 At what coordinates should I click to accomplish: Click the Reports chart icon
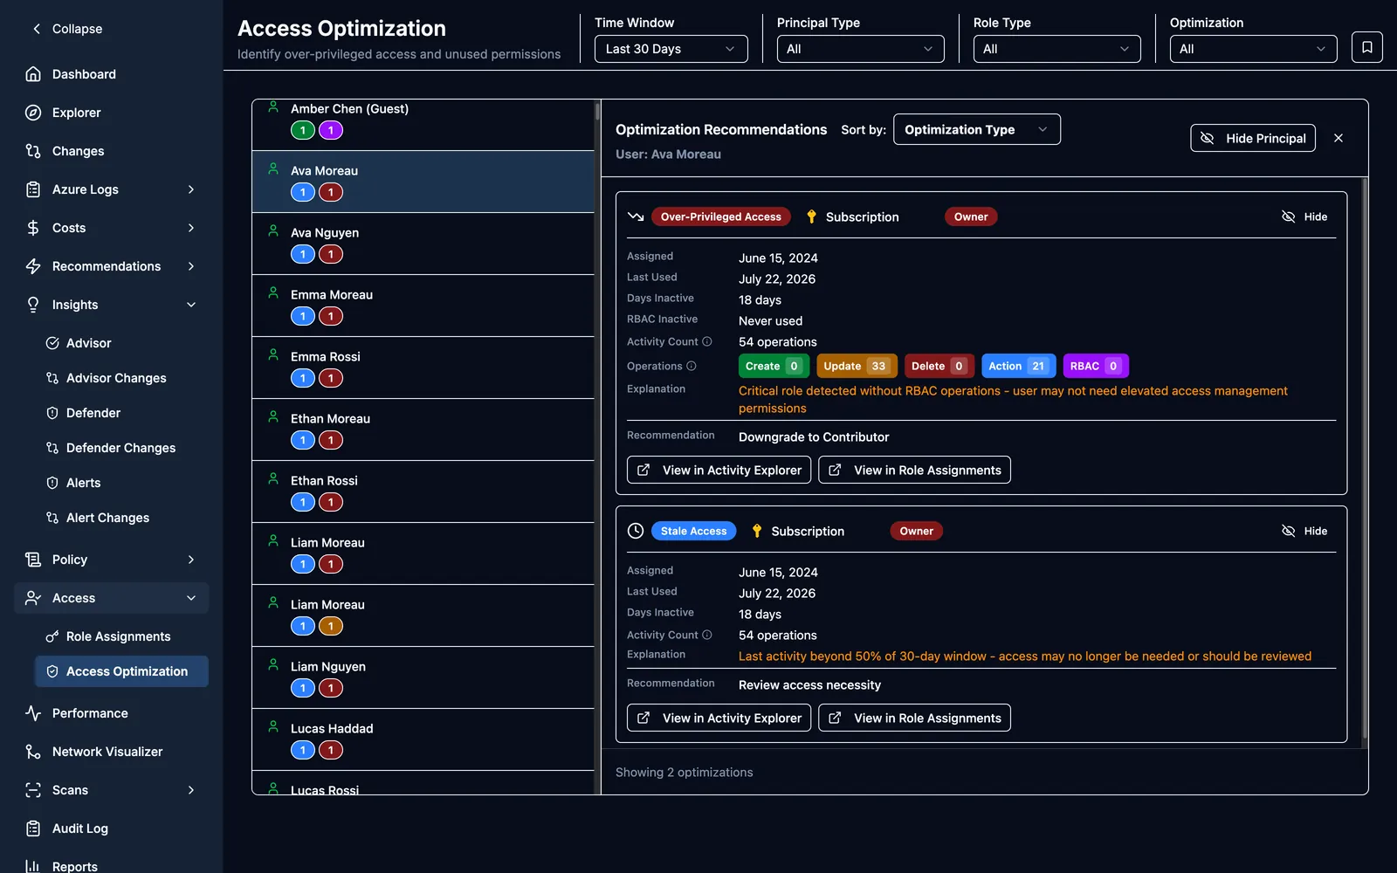tap(33, 867)
